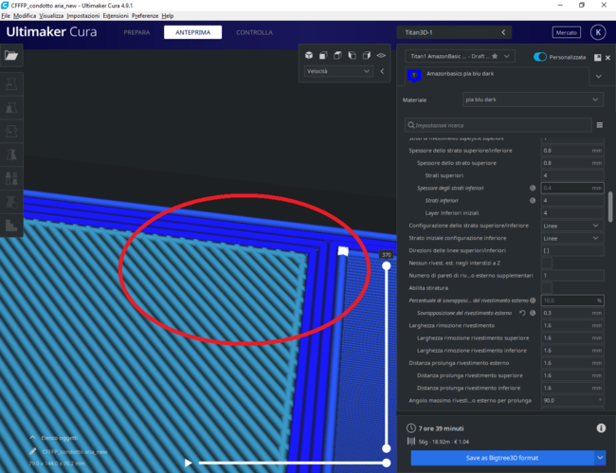Open the Estensioni menu
616x473 pixels.
click(115, 16)
